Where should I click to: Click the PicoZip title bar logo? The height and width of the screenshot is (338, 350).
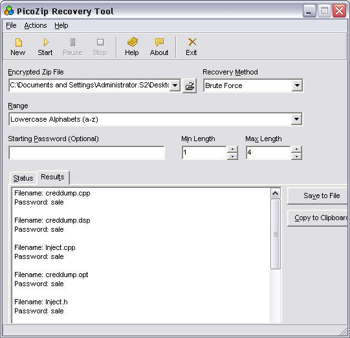(x=9, y=10)
